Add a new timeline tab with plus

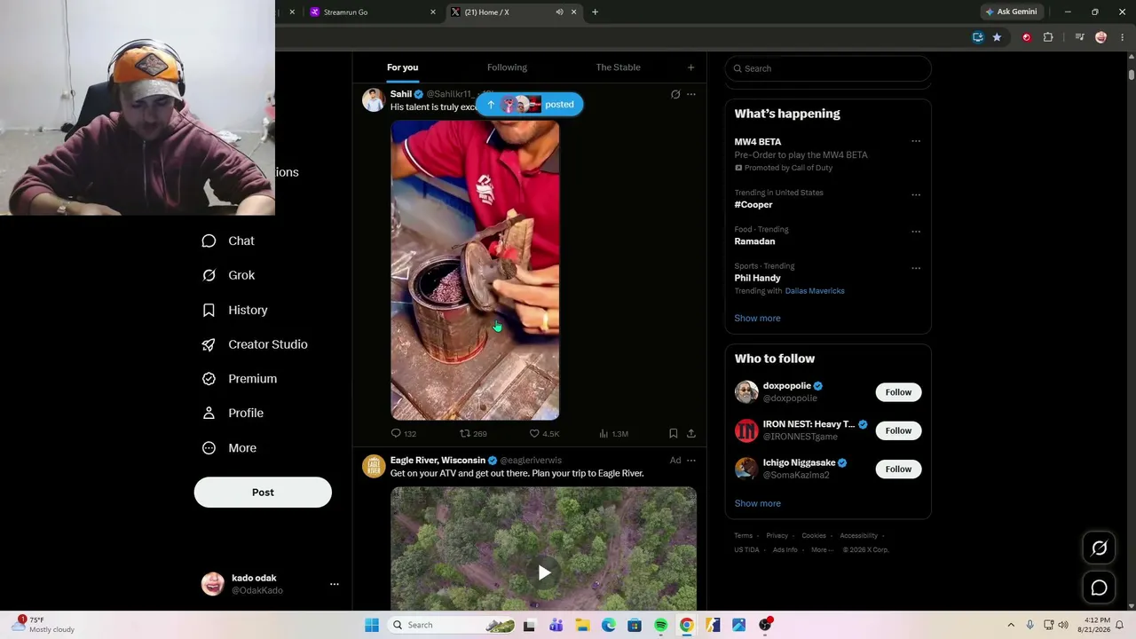(x=691, y=67)
